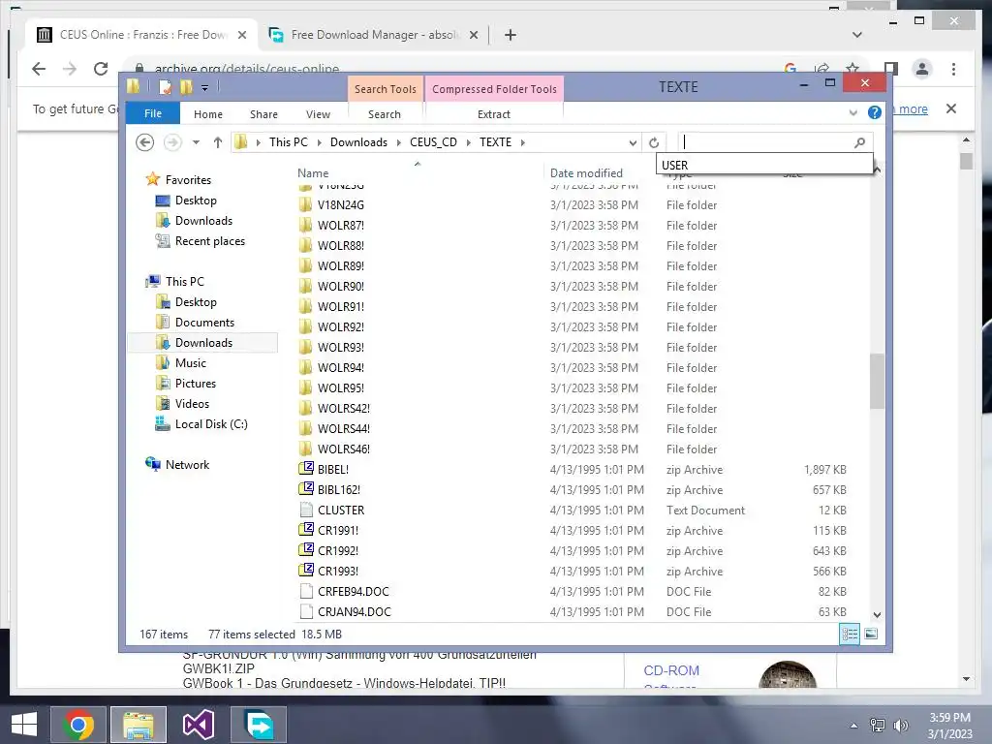Expand the ribbon chevron
The image size is (992, 744).
click(852, 113)
